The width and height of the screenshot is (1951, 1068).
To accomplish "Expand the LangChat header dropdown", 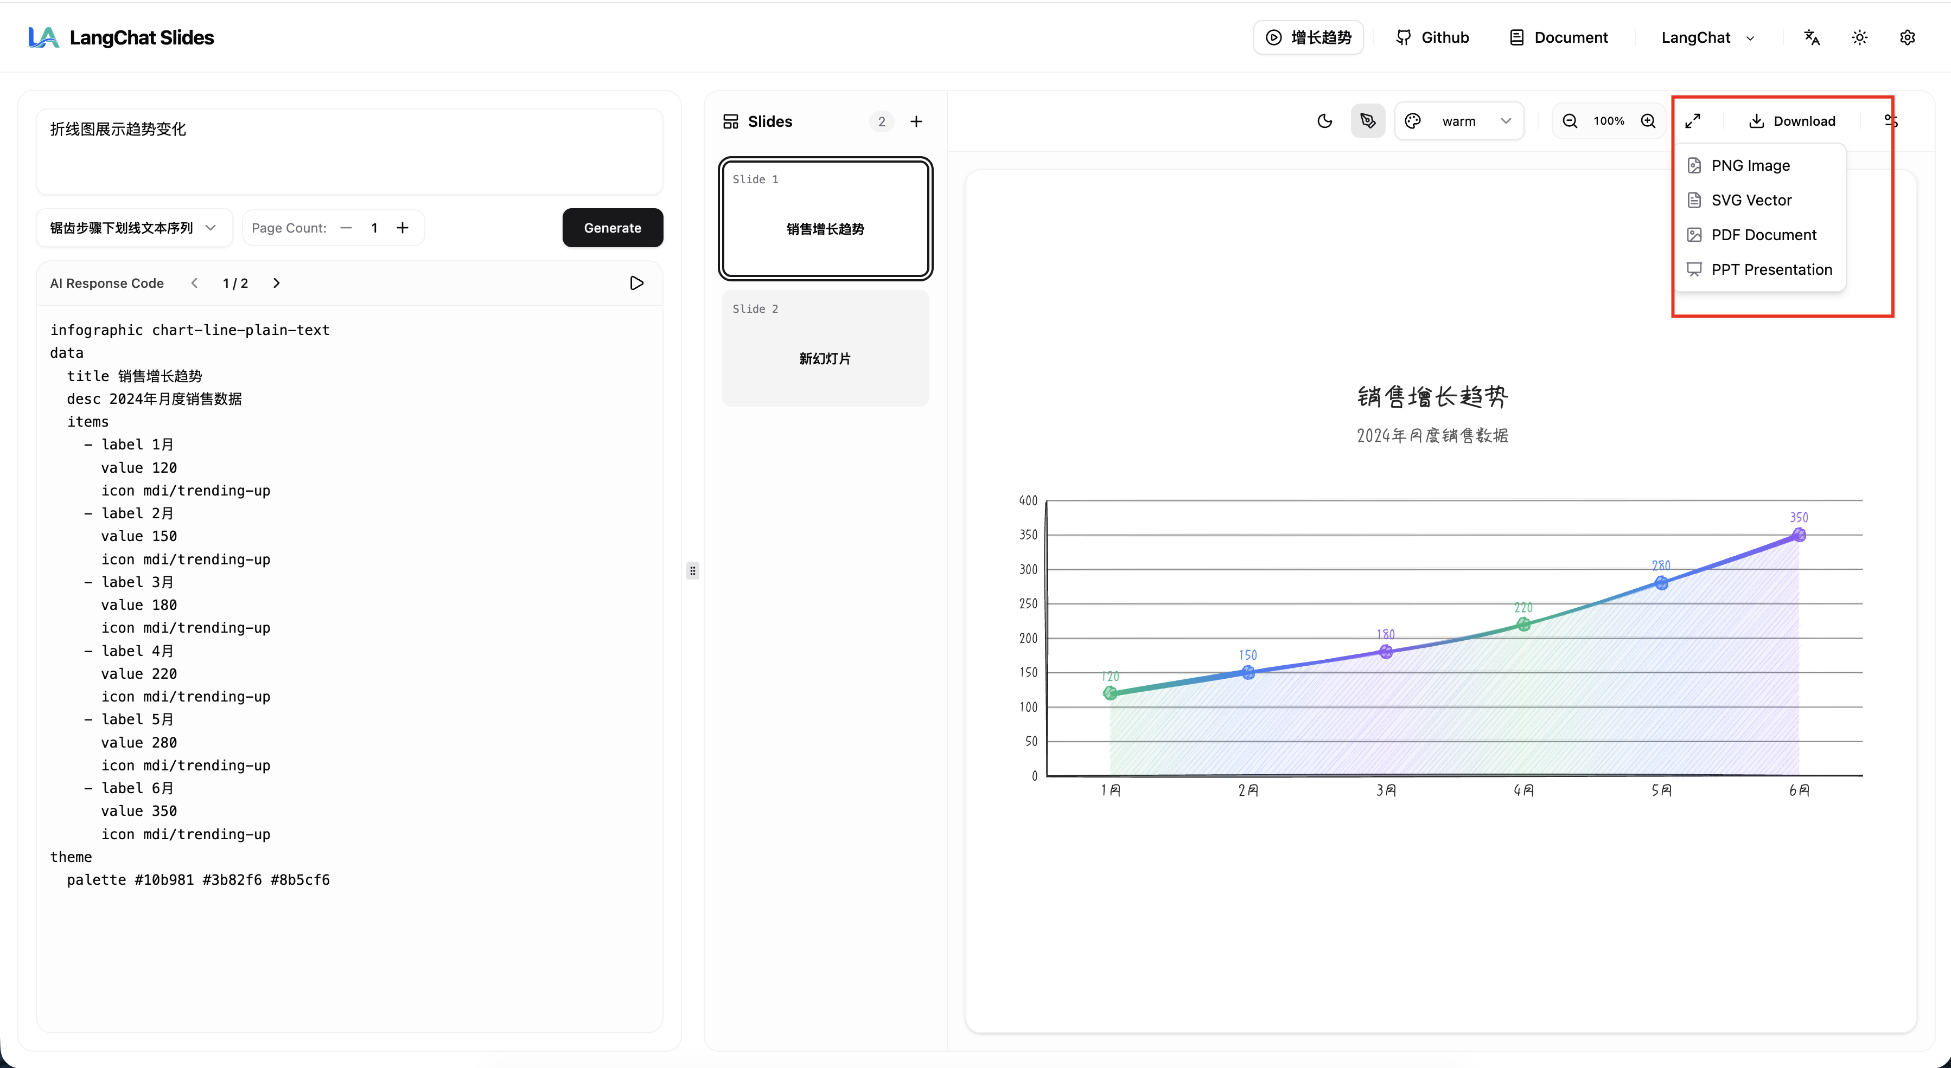I will tap(1708, 38).
